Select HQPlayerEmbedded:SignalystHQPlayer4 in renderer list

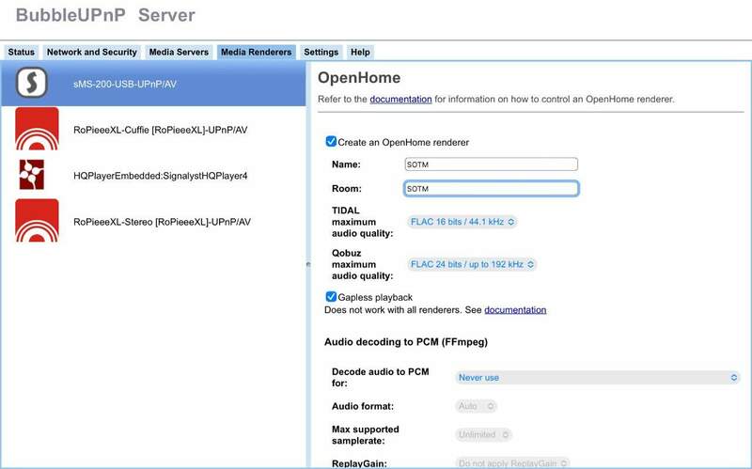(x=160, y=176)
